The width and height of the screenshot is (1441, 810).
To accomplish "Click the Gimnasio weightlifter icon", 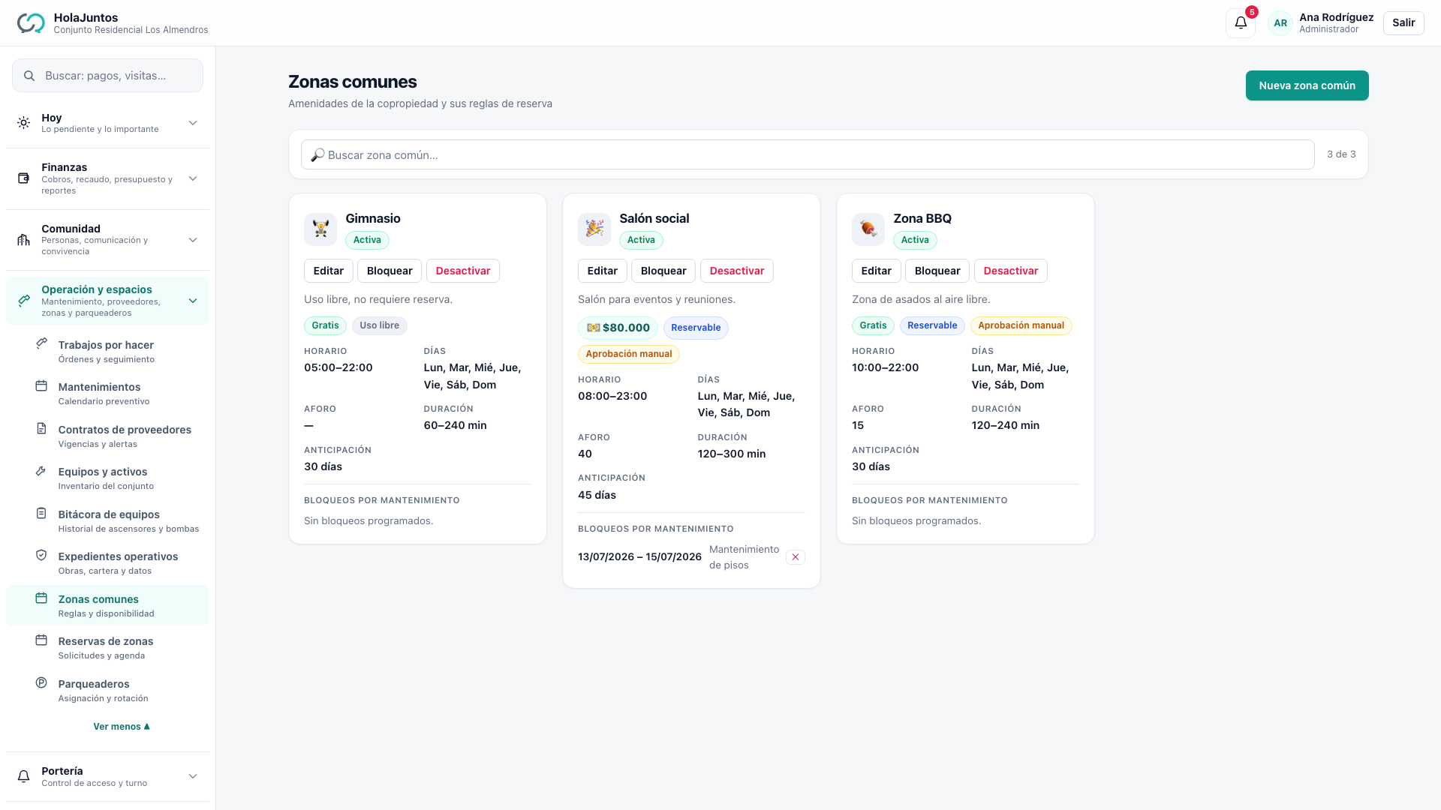I will click(x=320, y=229).
